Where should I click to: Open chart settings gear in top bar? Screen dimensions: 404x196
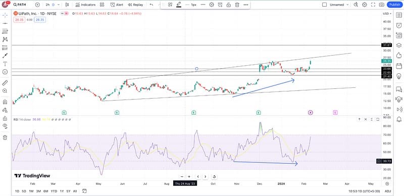(x=365, y=5)
